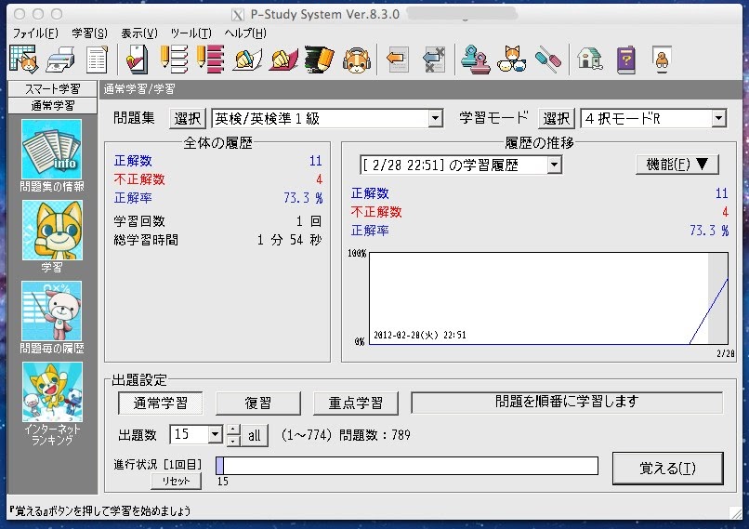Start studying with 覚える(T) button
Screen dimensions: 749x529
click(x=668, y=469)
